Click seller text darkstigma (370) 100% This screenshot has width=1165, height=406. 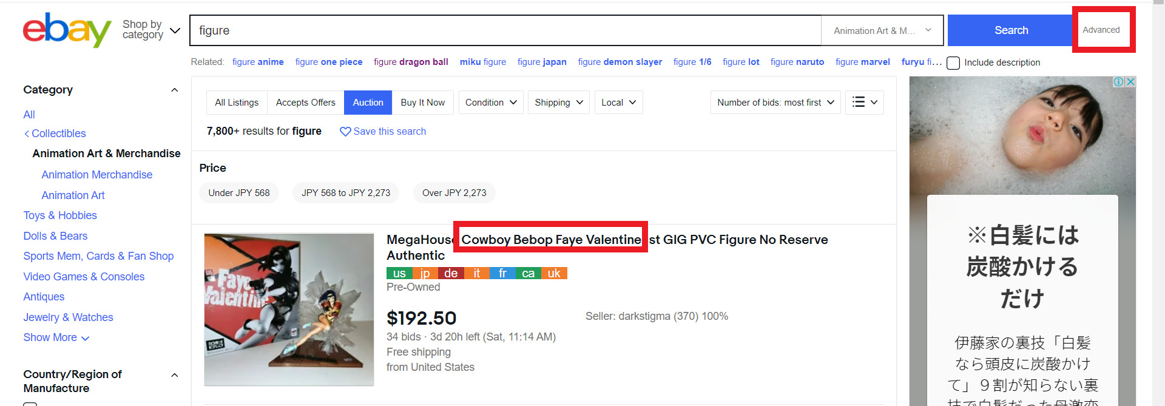point(657,316)
